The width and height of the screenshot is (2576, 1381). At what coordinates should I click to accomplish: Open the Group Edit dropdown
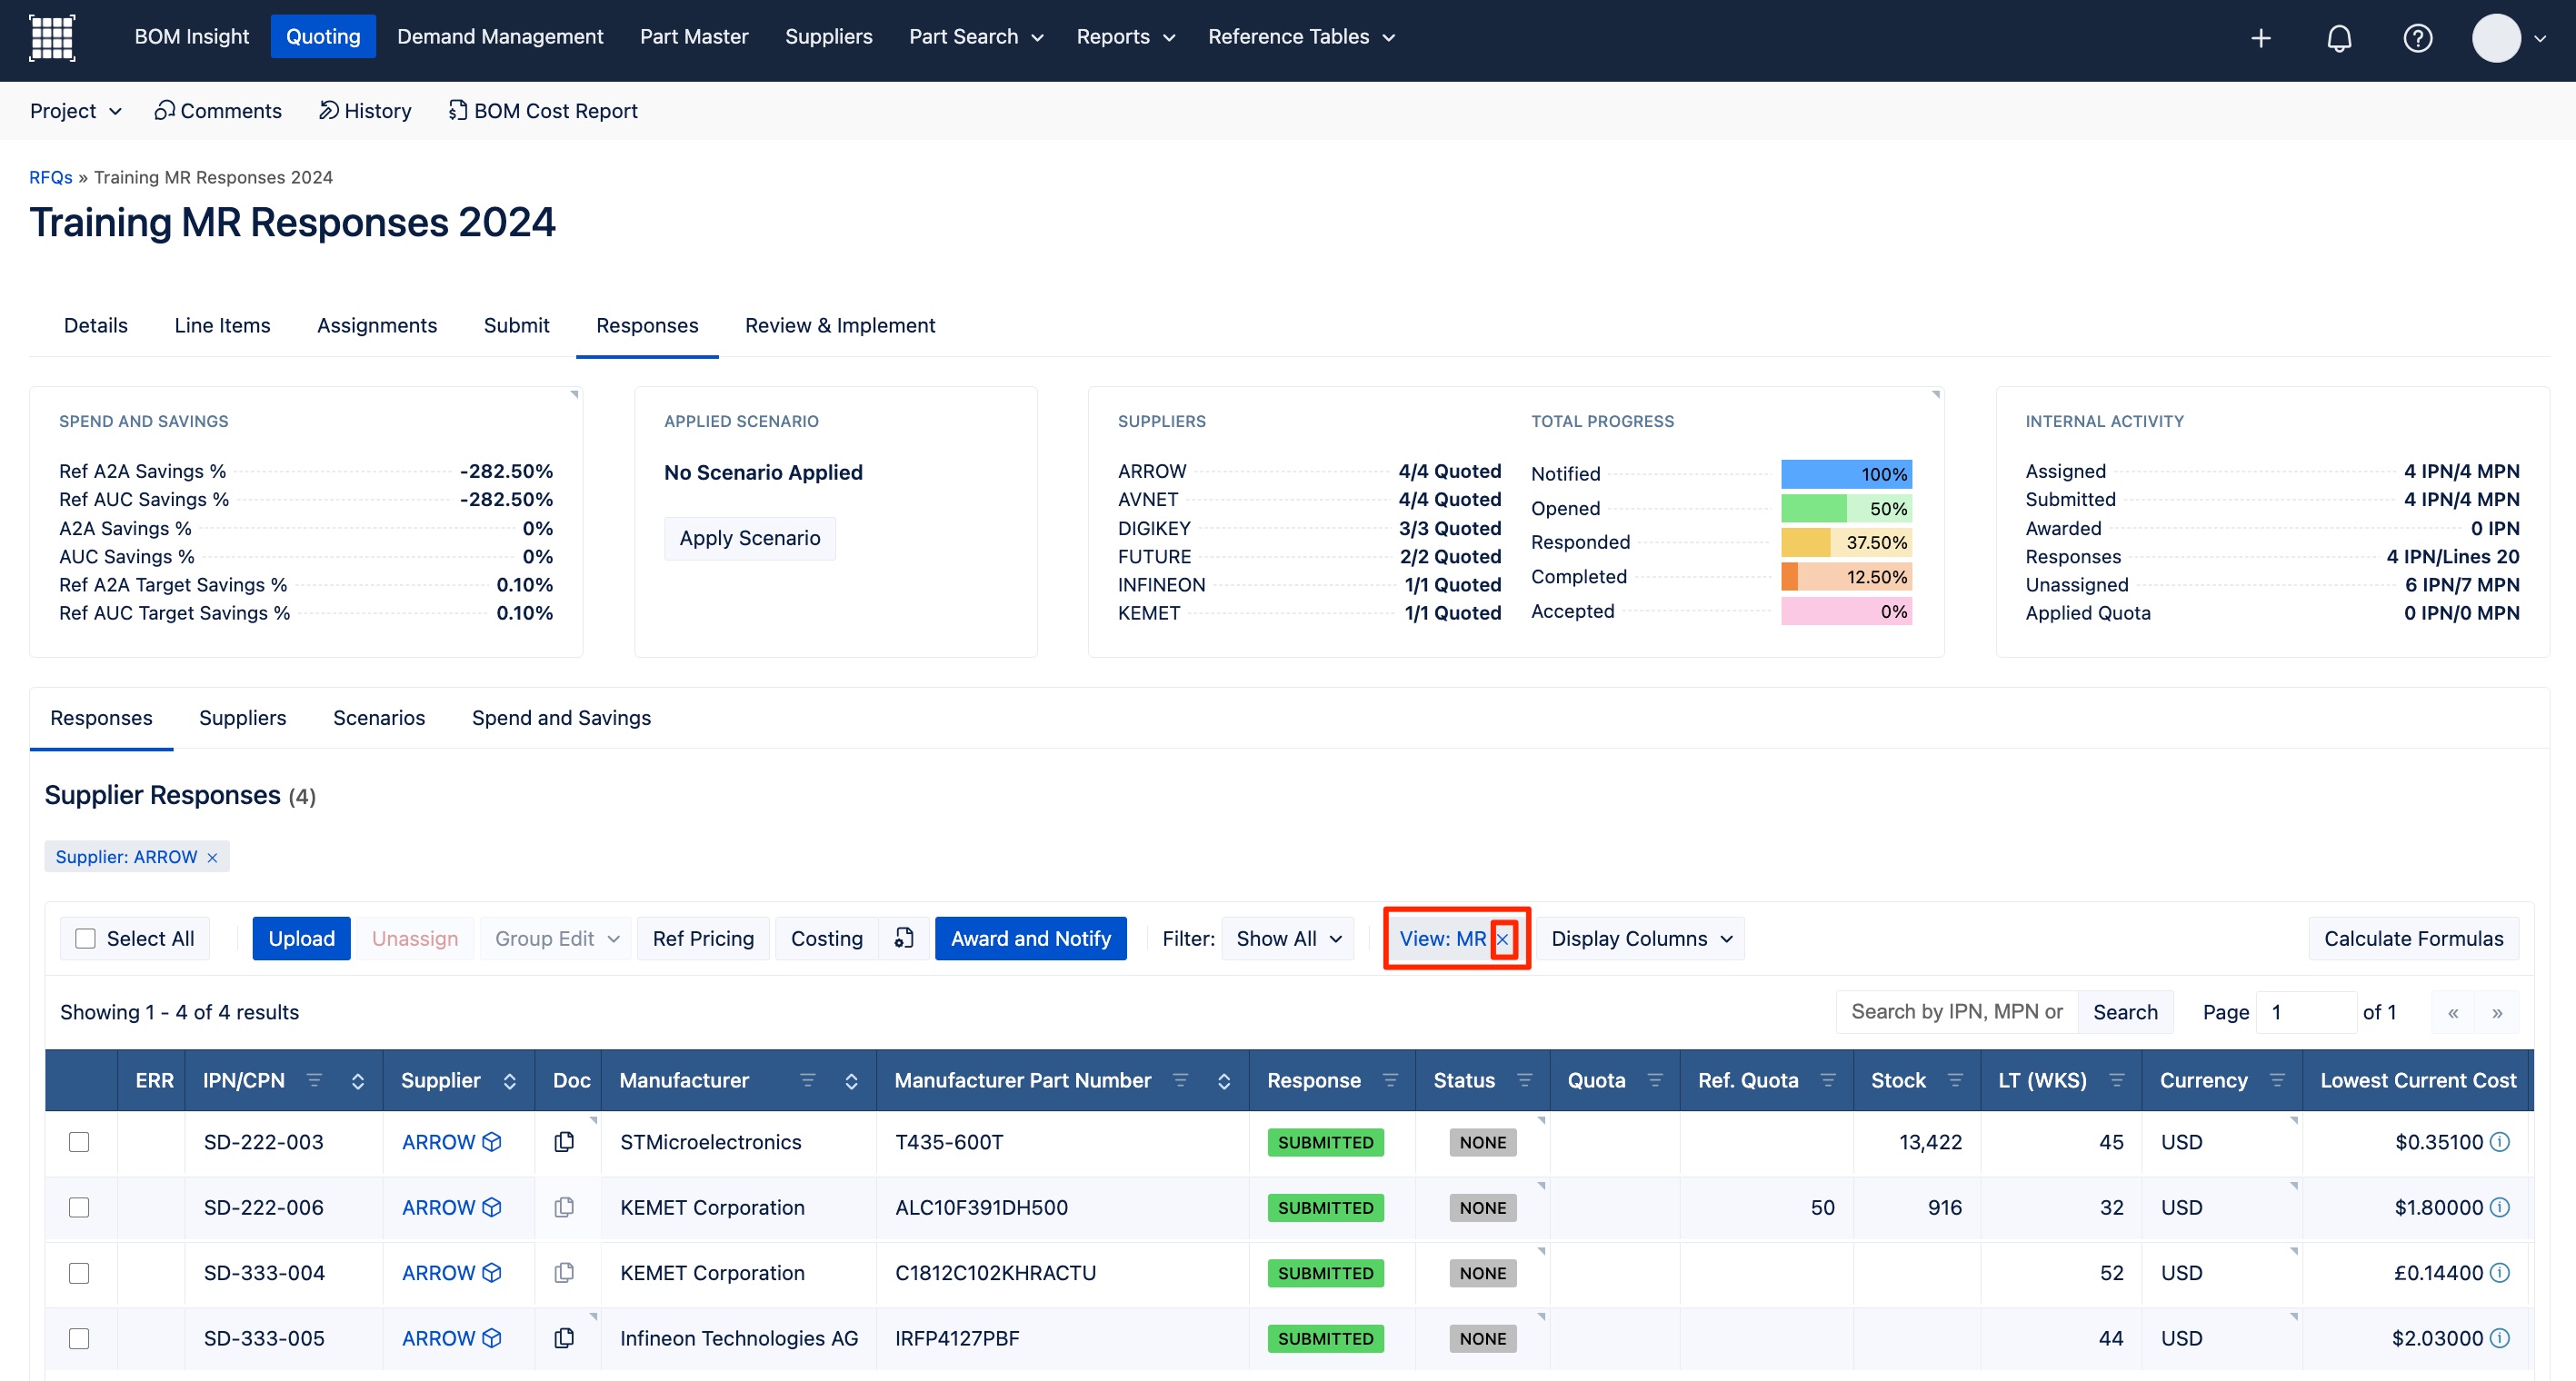tap(556, 939)
